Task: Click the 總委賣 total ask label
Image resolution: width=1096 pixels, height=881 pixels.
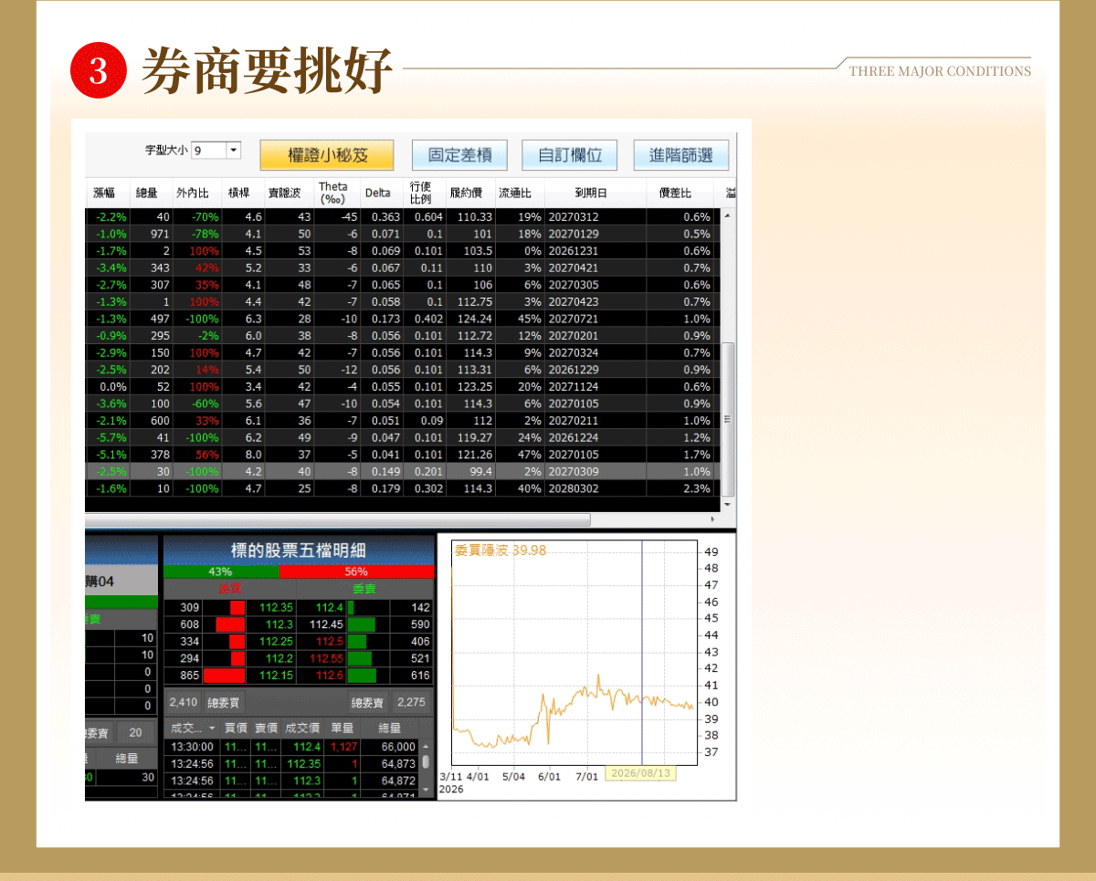Action: pyautogui.click(x=367, y=702)
